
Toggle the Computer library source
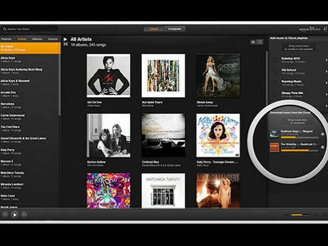click(175, 29)
